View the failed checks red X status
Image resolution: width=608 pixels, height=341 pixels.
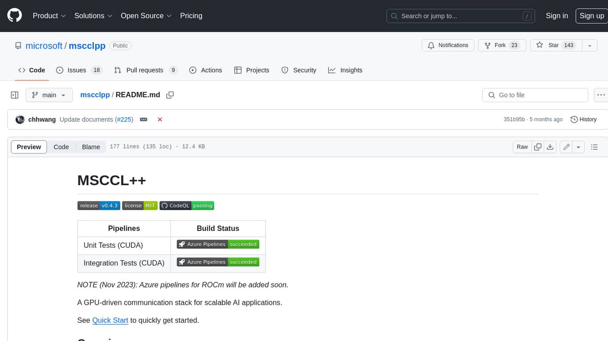point(160,120)
